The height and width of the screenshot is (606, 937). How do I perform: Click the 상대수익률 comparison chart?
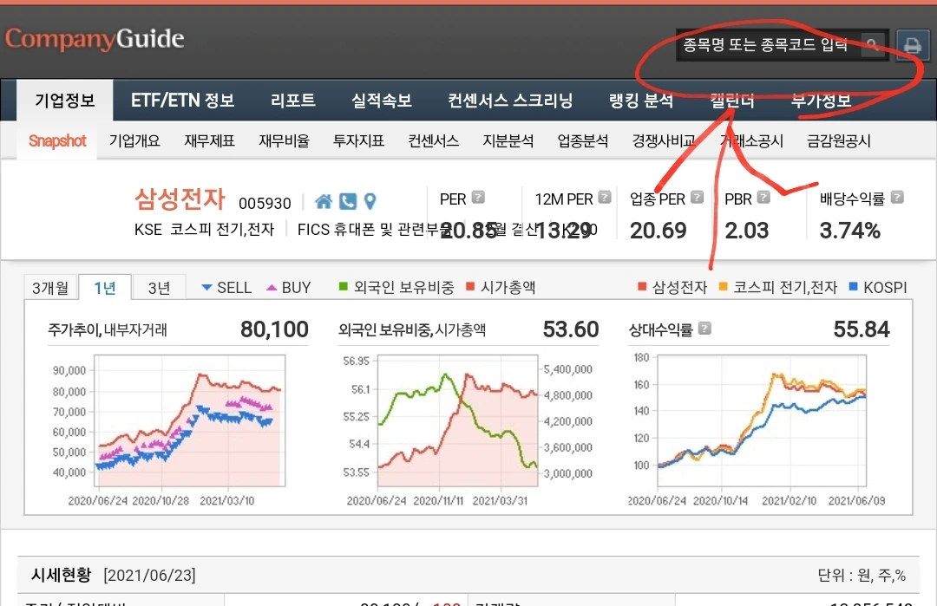(x=762, y=421)
